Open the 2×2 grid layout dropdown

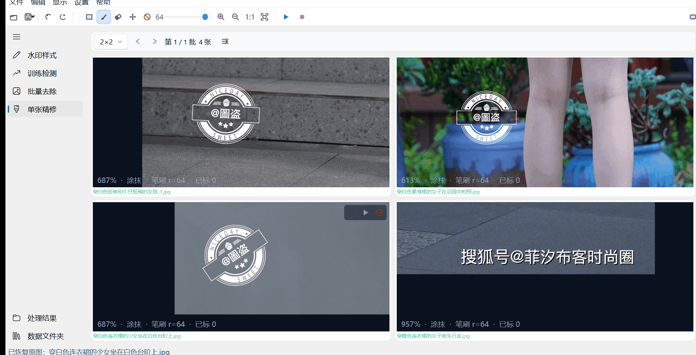tap(111, 42)
